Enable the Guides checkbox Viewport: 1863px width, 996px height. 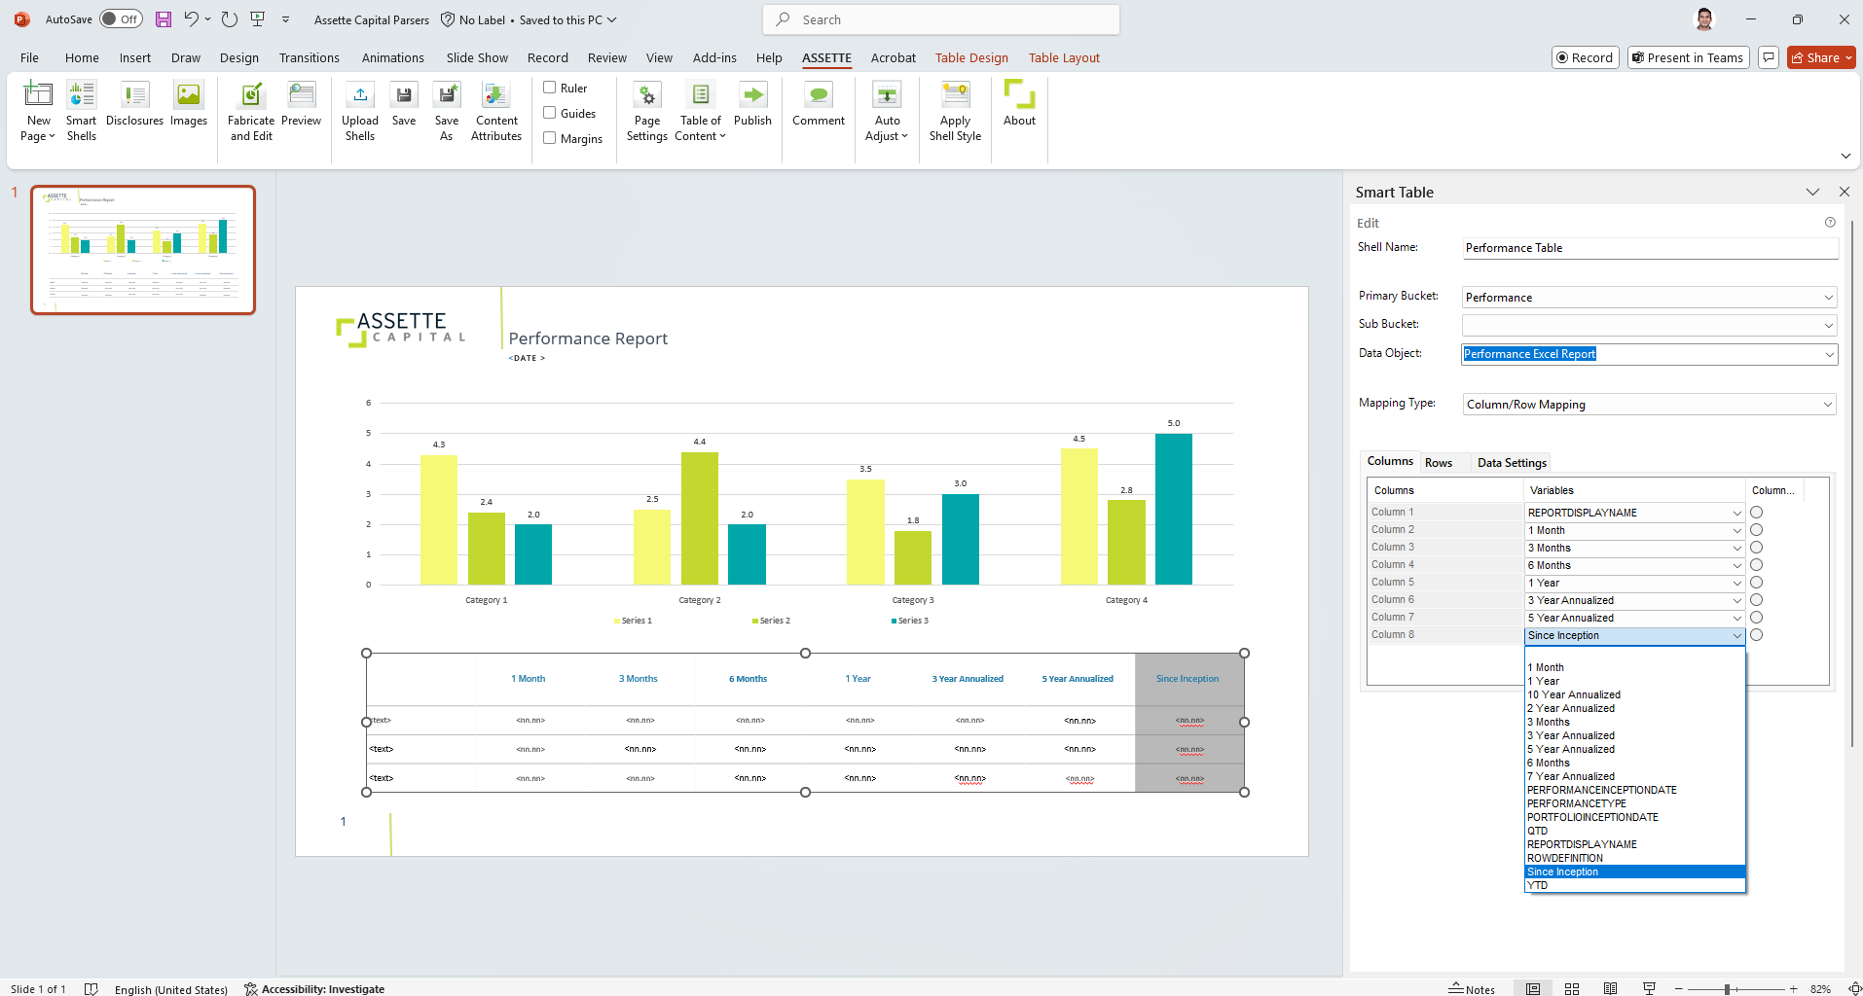click(x=550, y=113)
